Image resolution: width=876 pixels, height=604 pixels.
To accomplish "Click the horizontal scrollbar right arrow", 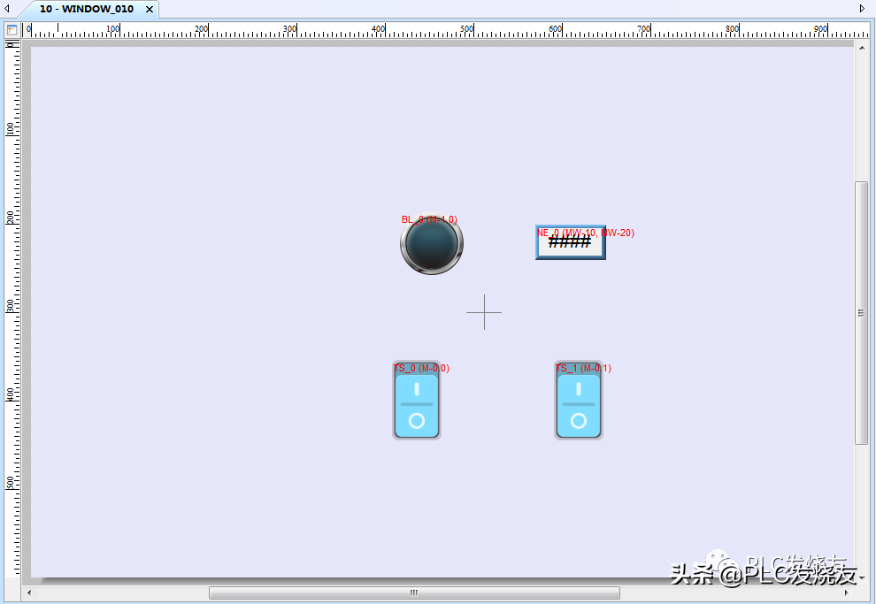I will coord(848,593).
